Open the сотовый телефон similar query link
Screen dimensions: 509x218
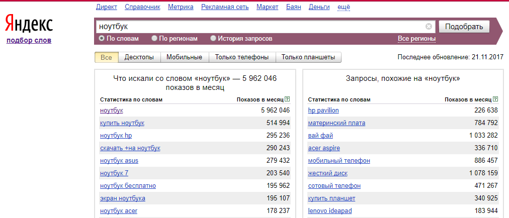tap(334, 186)
